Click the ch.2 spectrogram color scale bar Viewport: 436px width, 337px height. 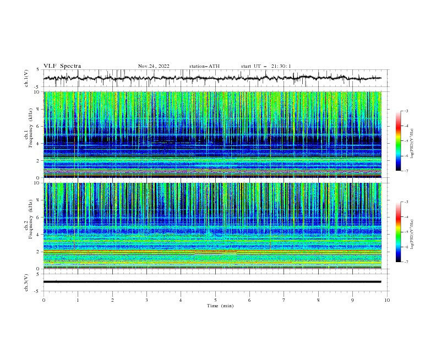(398, 232)
